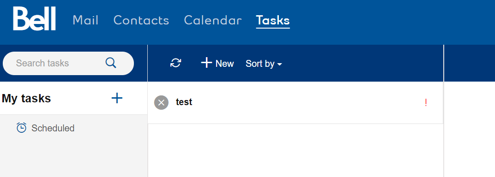Select the Tasks tab
495x177 pixels.
tap(273, 20)
